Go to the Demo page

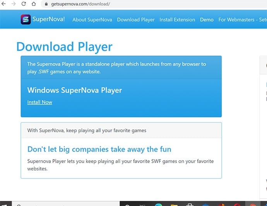click(207, 20)
